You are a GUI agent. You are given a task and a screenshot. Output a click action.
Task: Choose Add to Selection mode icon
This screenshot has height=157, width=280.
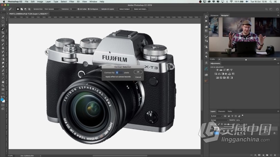pyautogui.click(x=22, y=9)
